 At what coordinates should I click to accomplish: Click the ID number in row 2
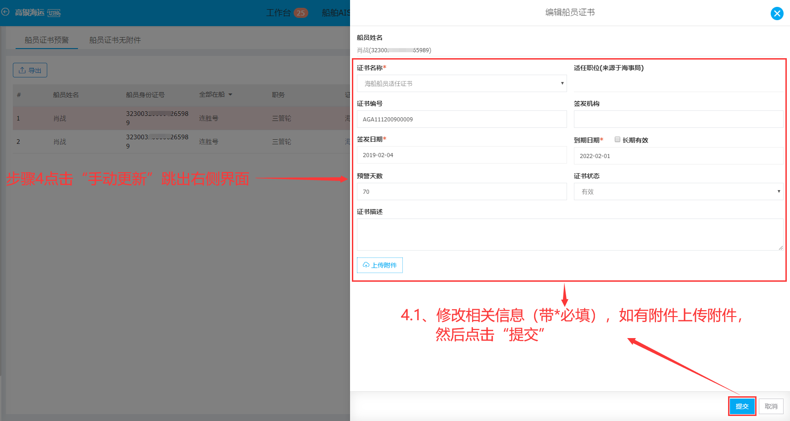[x=157, y=142]
